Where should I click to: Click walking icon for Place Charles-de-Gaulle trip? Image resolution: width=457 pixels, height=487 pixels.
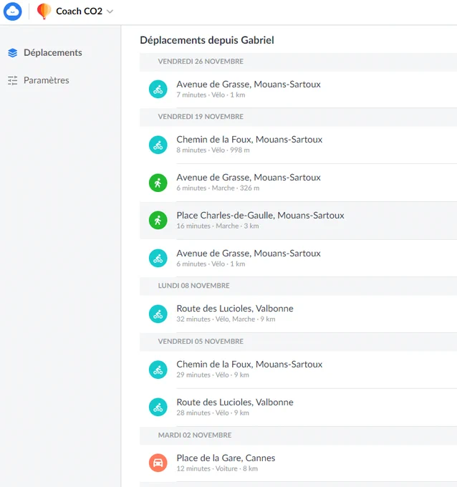[x=158, y=220]
